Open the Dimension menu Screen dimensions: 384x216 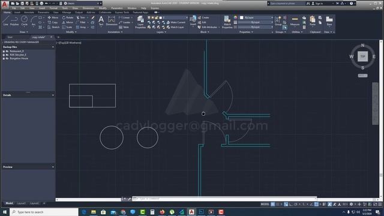click(x=88, y=8)
